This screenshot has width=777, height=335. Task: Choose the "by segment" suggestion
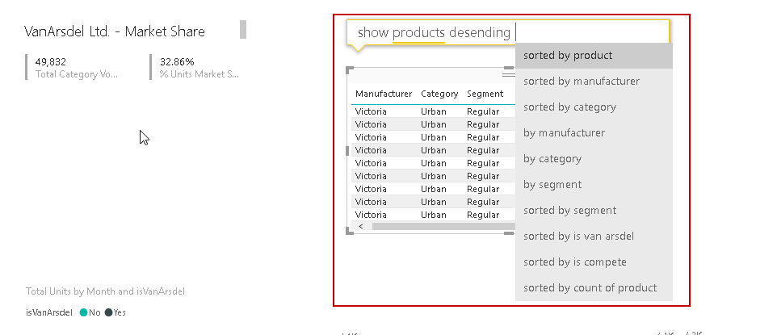coord(594,185)
